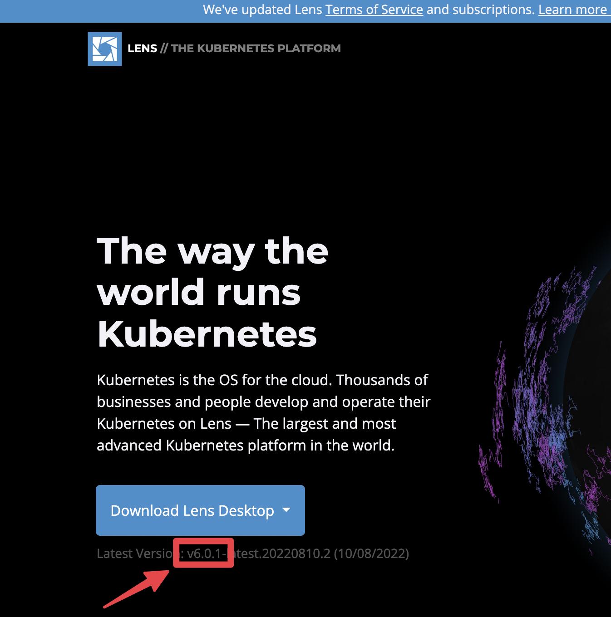This screenshot has height=617, width=611.
Task: Click the (10/08/2022) release date
Action: [371, 553]
